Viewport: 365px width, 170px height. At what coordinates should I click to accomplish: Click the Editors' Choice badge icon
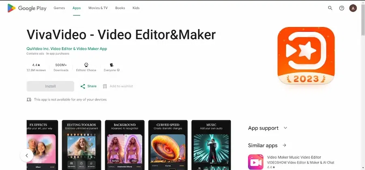point(86,65)
